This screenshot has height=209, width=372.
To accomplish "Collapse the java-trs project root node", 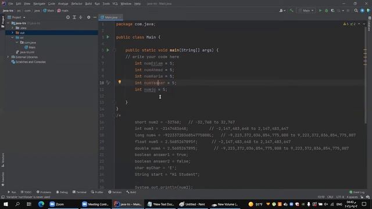I will [x=8, y=23].
